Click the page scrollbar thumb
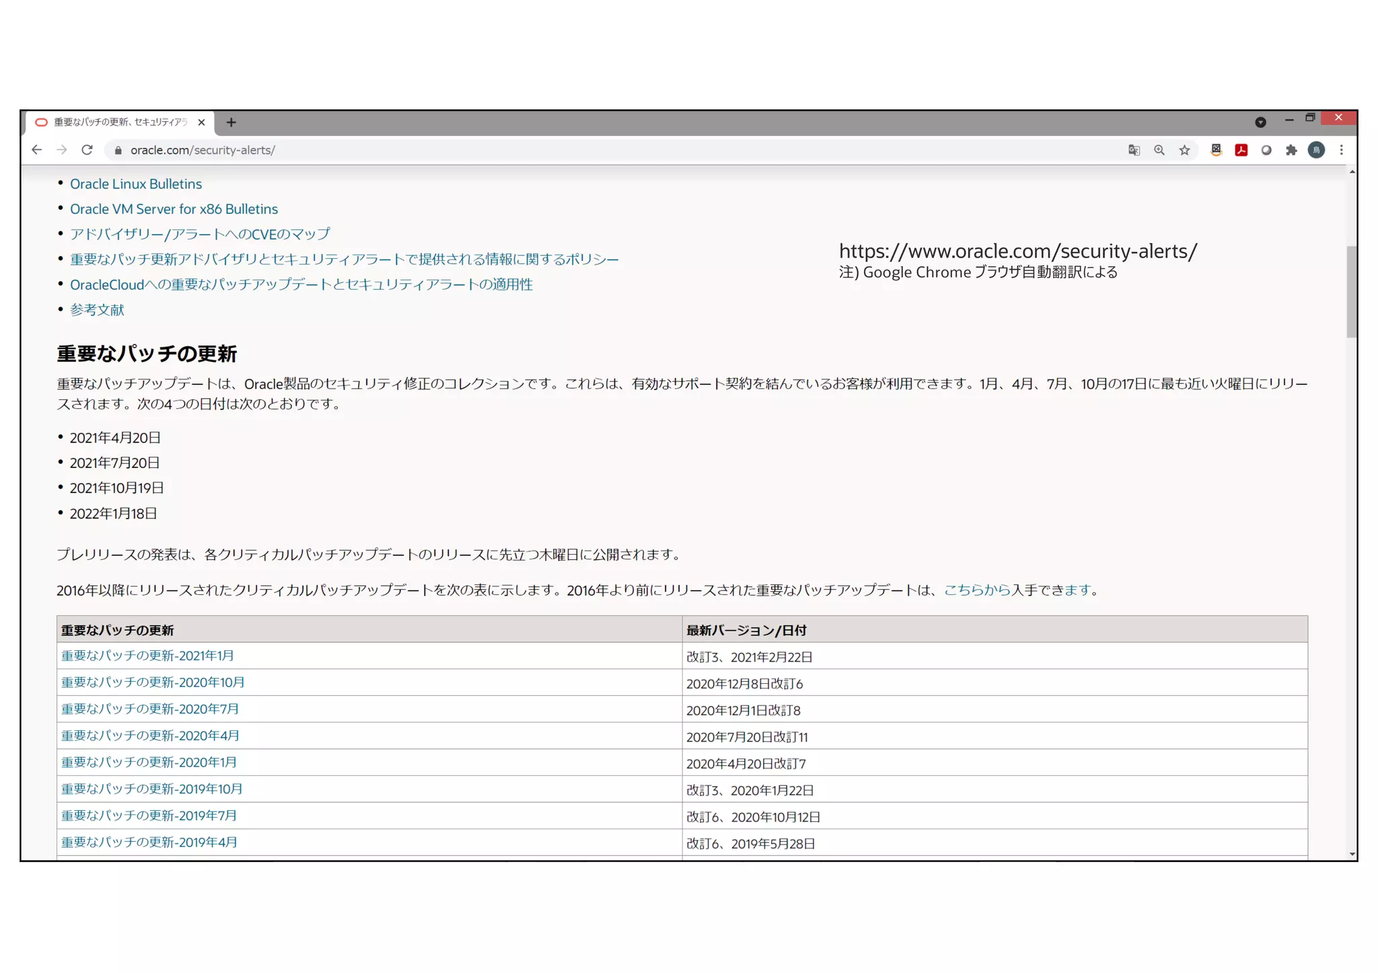 [1351, 292]
